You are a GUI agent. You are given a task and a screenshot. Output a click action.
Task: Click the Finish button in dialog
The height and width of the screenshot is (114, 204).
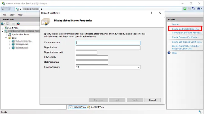point(135,100)
